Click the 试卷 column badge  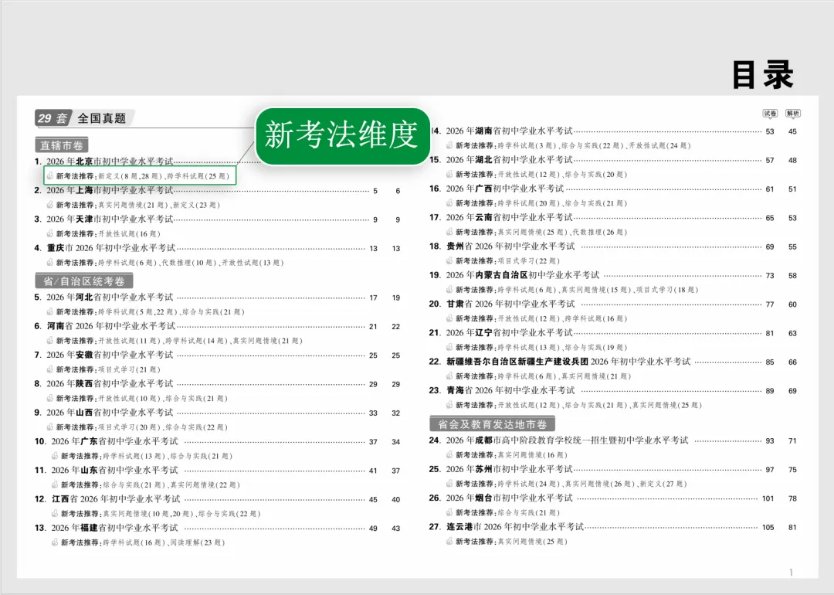pyautogui.click(x=770, y=114)
